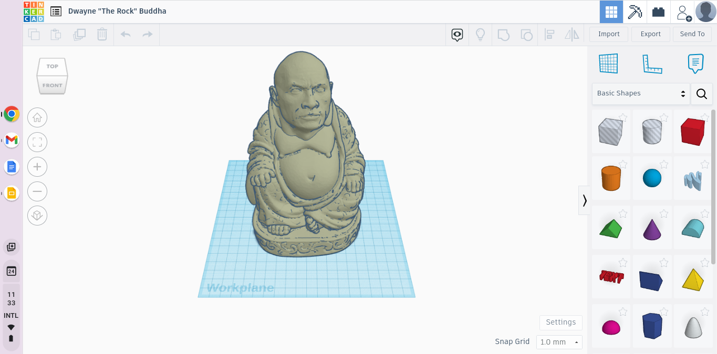Favorite the Sphere with its star

[x=664, y=164]
